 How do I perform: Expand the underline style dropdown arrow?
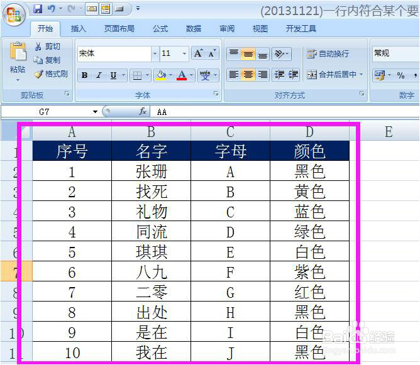pyautogui.click(x=123, y=75)
